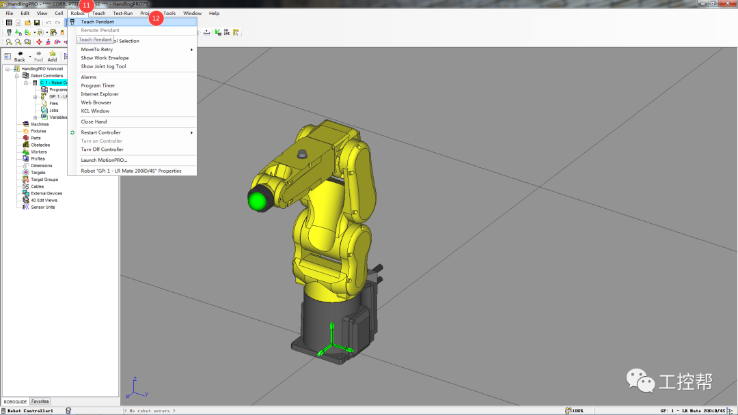Switch to the Favorites tab
Screen dimensions: 738x415
coord(40,401)
